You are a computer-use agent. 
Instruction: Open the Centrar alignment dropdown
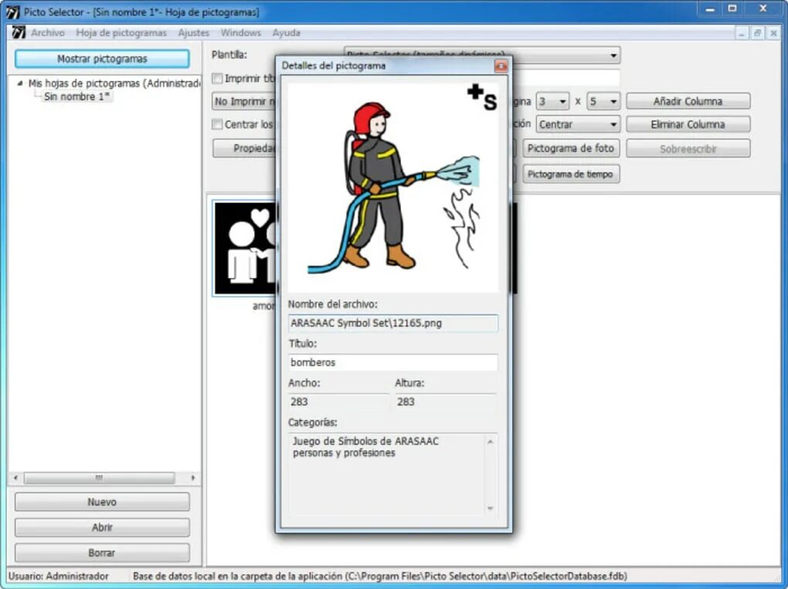point(578,124)
